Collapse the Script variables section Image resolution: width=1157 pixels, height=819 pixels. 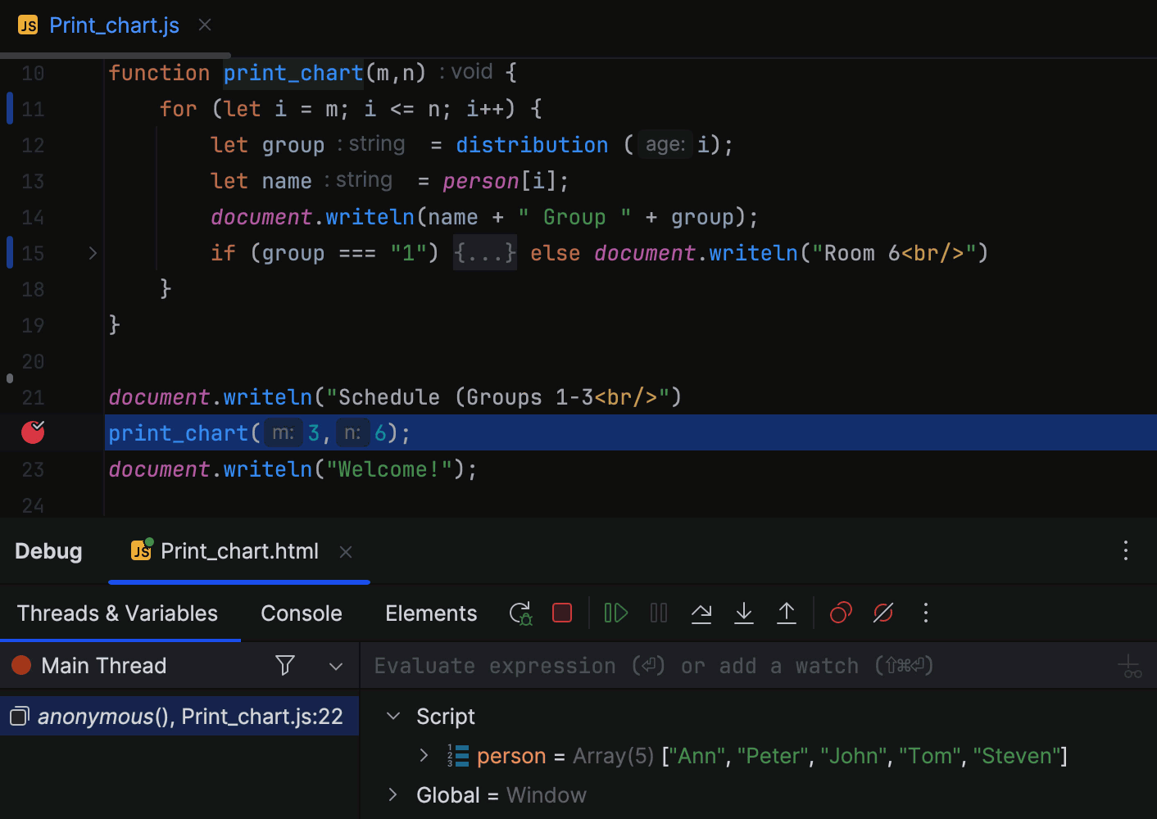coord(392,716)
